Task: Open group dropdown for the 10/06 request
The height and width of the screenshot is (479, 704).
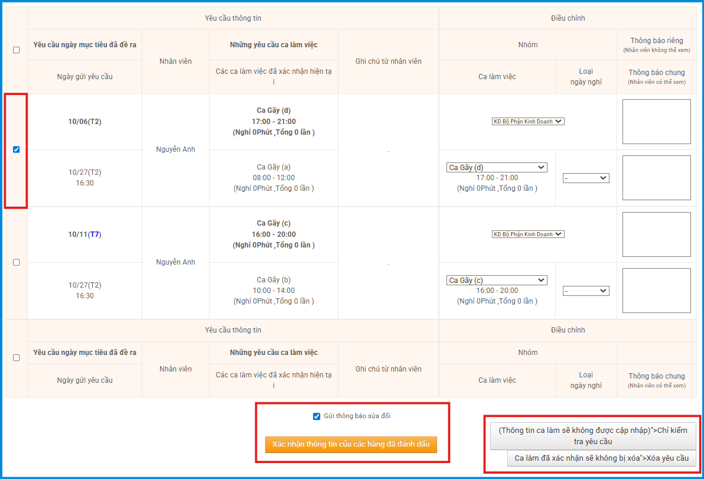Action: 528,122
